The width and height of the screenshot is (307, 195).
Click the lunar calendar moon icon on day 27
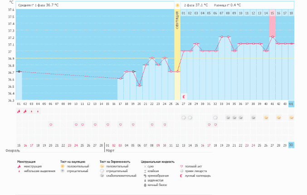(184, 96)
